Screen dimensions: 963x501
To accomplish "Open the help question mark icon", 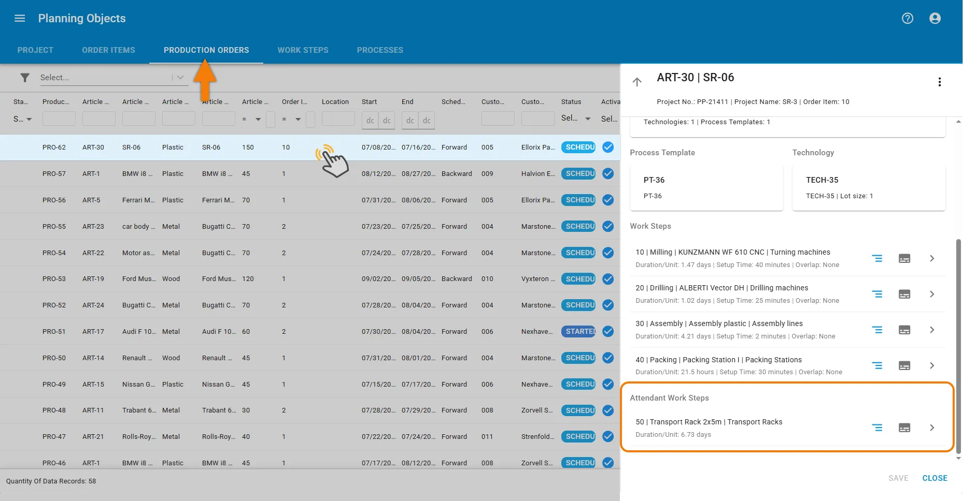I will (x=908, y=18).
